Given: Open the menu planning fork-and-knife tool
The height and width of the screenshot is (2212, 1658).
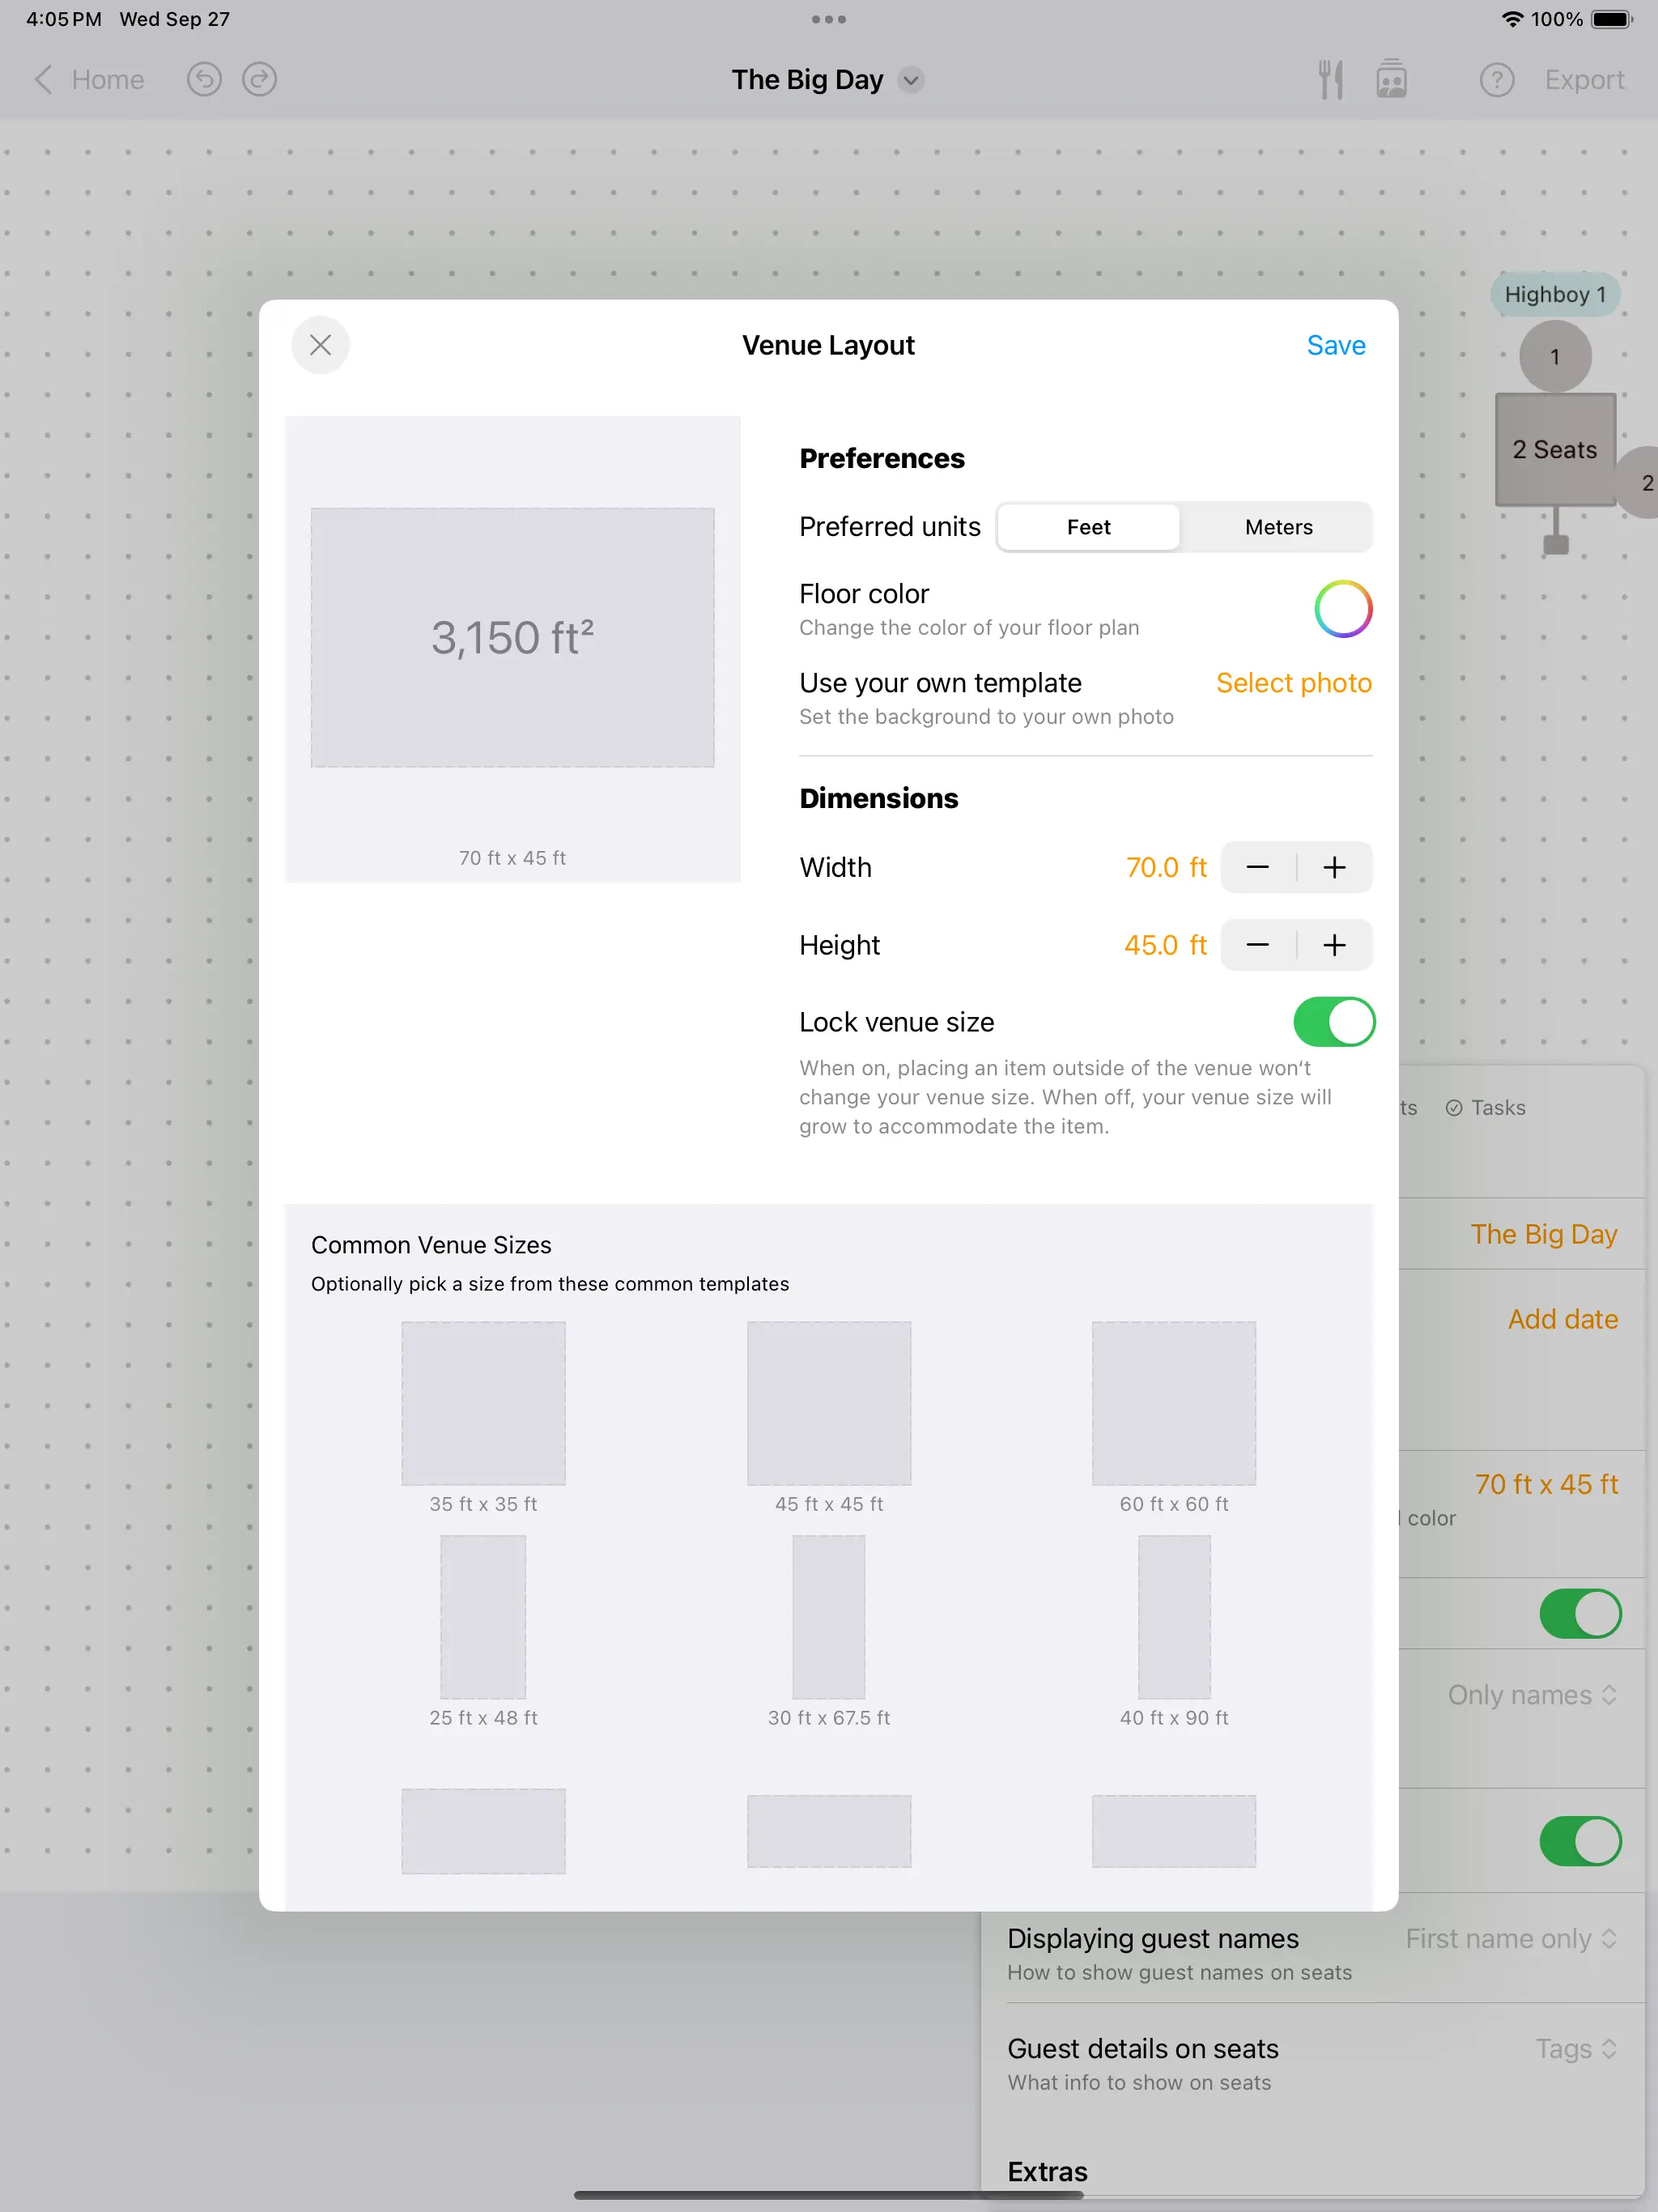Looking at the screenshot, I should [x=1330, y=79].
